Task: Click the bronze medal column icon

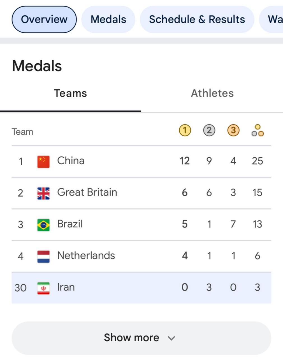Action: pyautogui.click(x=233, y=130)
